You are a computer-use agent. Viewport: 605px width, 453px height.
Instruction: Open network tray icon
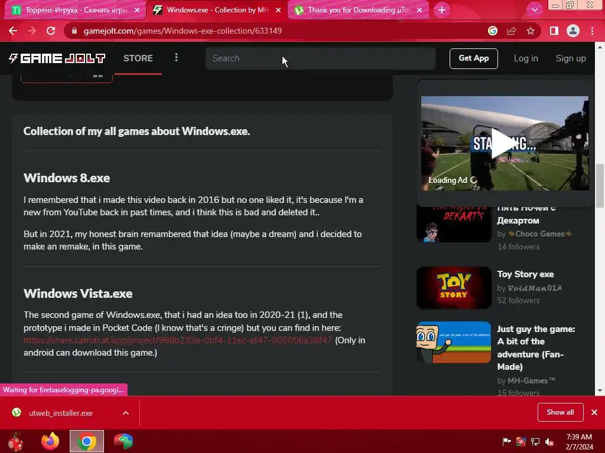tap(535, 442)
